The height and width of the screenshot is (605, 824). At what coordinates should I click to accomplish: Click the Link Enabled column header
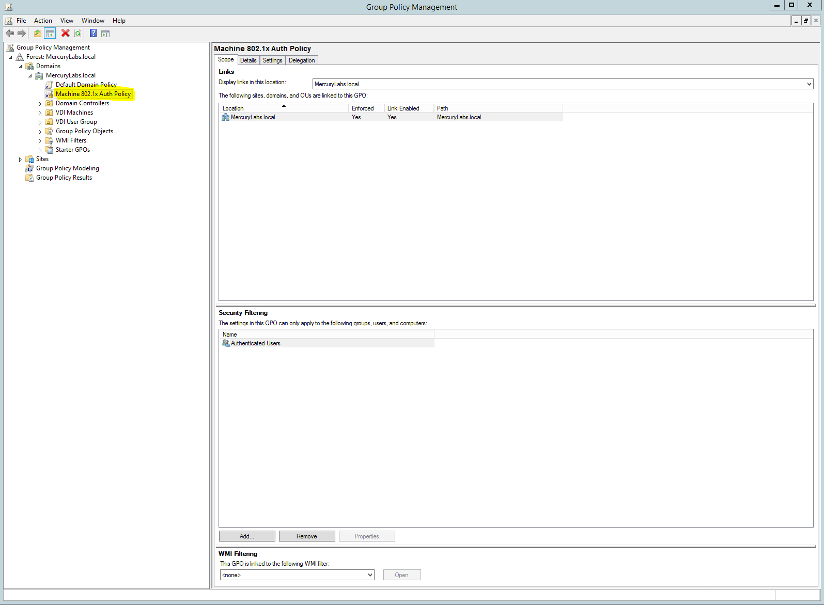[409, 108]
